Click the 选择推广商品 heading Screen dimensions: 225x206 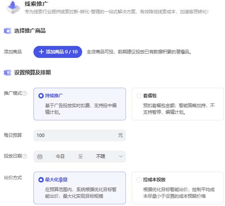[x=30, y=31]
